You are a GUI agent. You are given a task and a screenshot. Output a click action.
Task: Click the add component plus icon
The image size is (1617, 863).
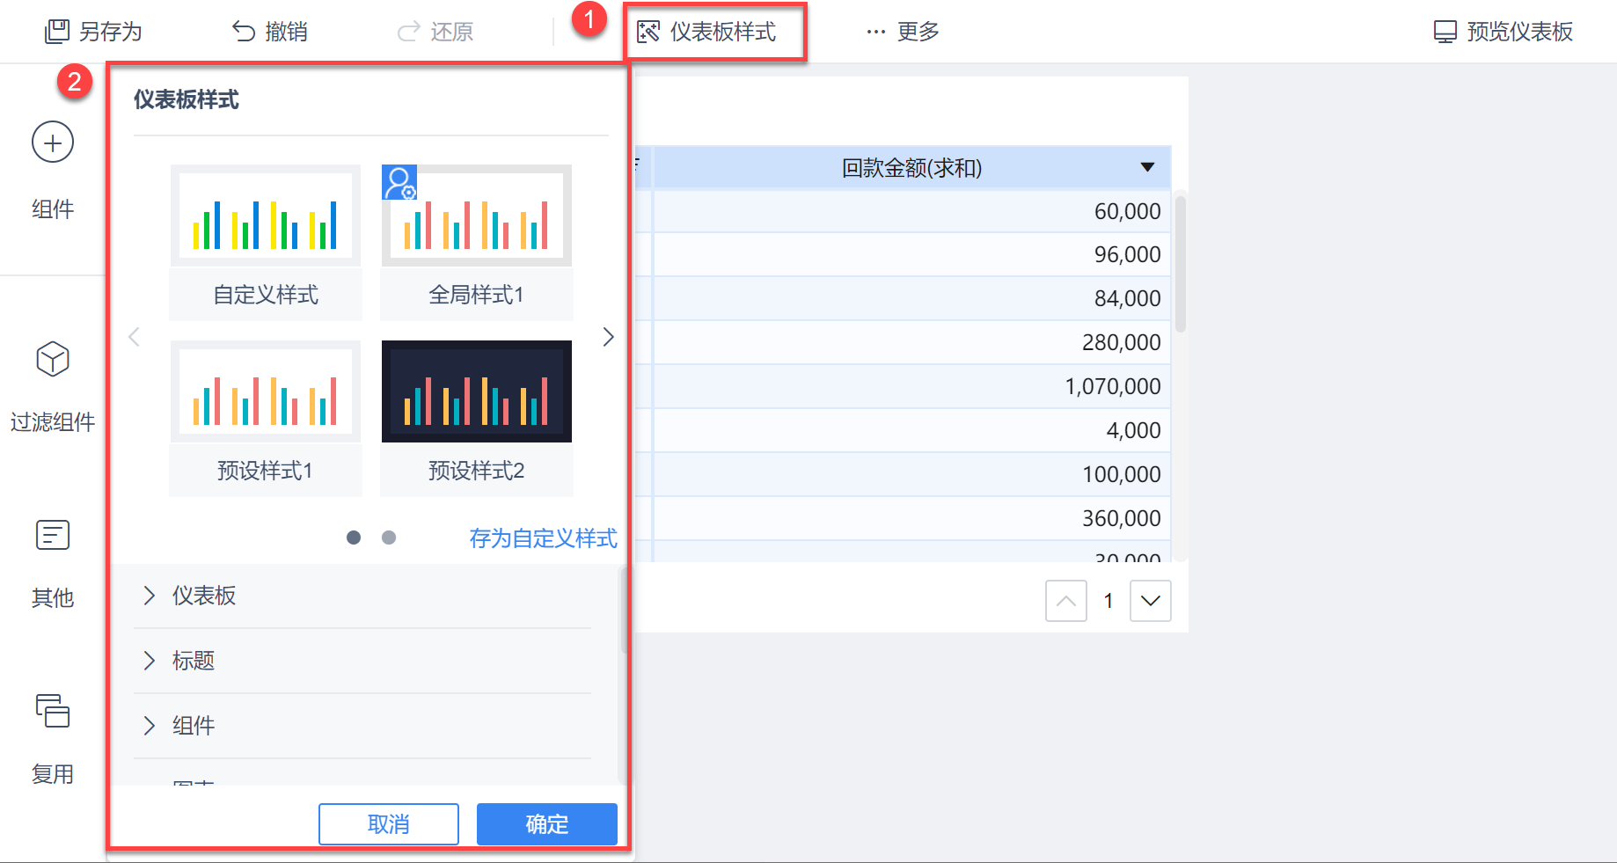pos(53,143)
